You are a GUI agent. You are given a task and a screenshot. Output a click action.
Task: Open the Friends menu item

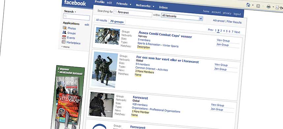(122, 4)
